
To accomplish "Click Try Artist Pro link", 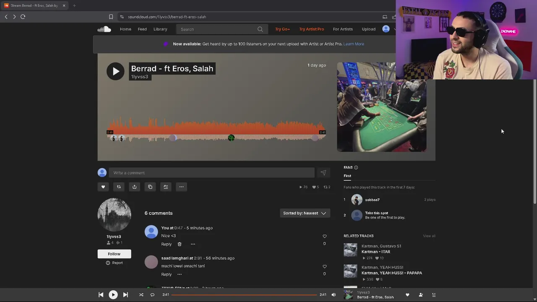I will (x=311, y=29).
